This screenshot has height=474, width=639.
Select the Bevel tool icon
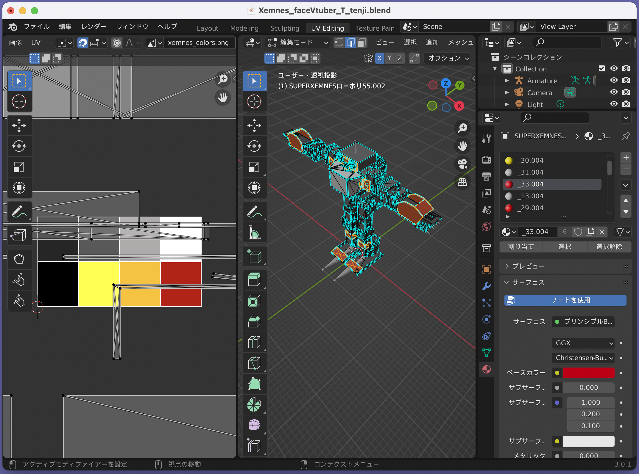(254, 321)
